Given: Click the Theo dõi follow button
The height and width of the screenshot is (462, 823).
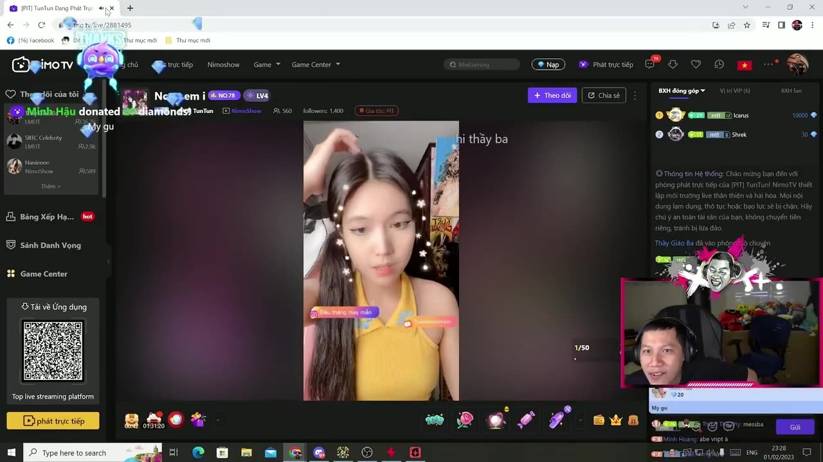Looking at the screenshot, I should click(552, 96).
